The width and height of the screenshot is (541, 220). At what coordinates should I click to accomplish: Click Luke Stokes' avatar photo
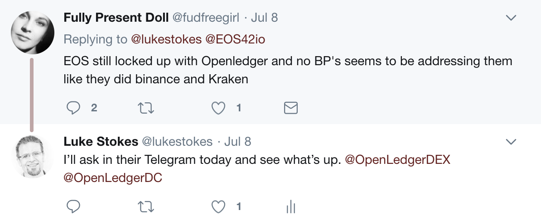pyautogui.click(x=32, y=156)
